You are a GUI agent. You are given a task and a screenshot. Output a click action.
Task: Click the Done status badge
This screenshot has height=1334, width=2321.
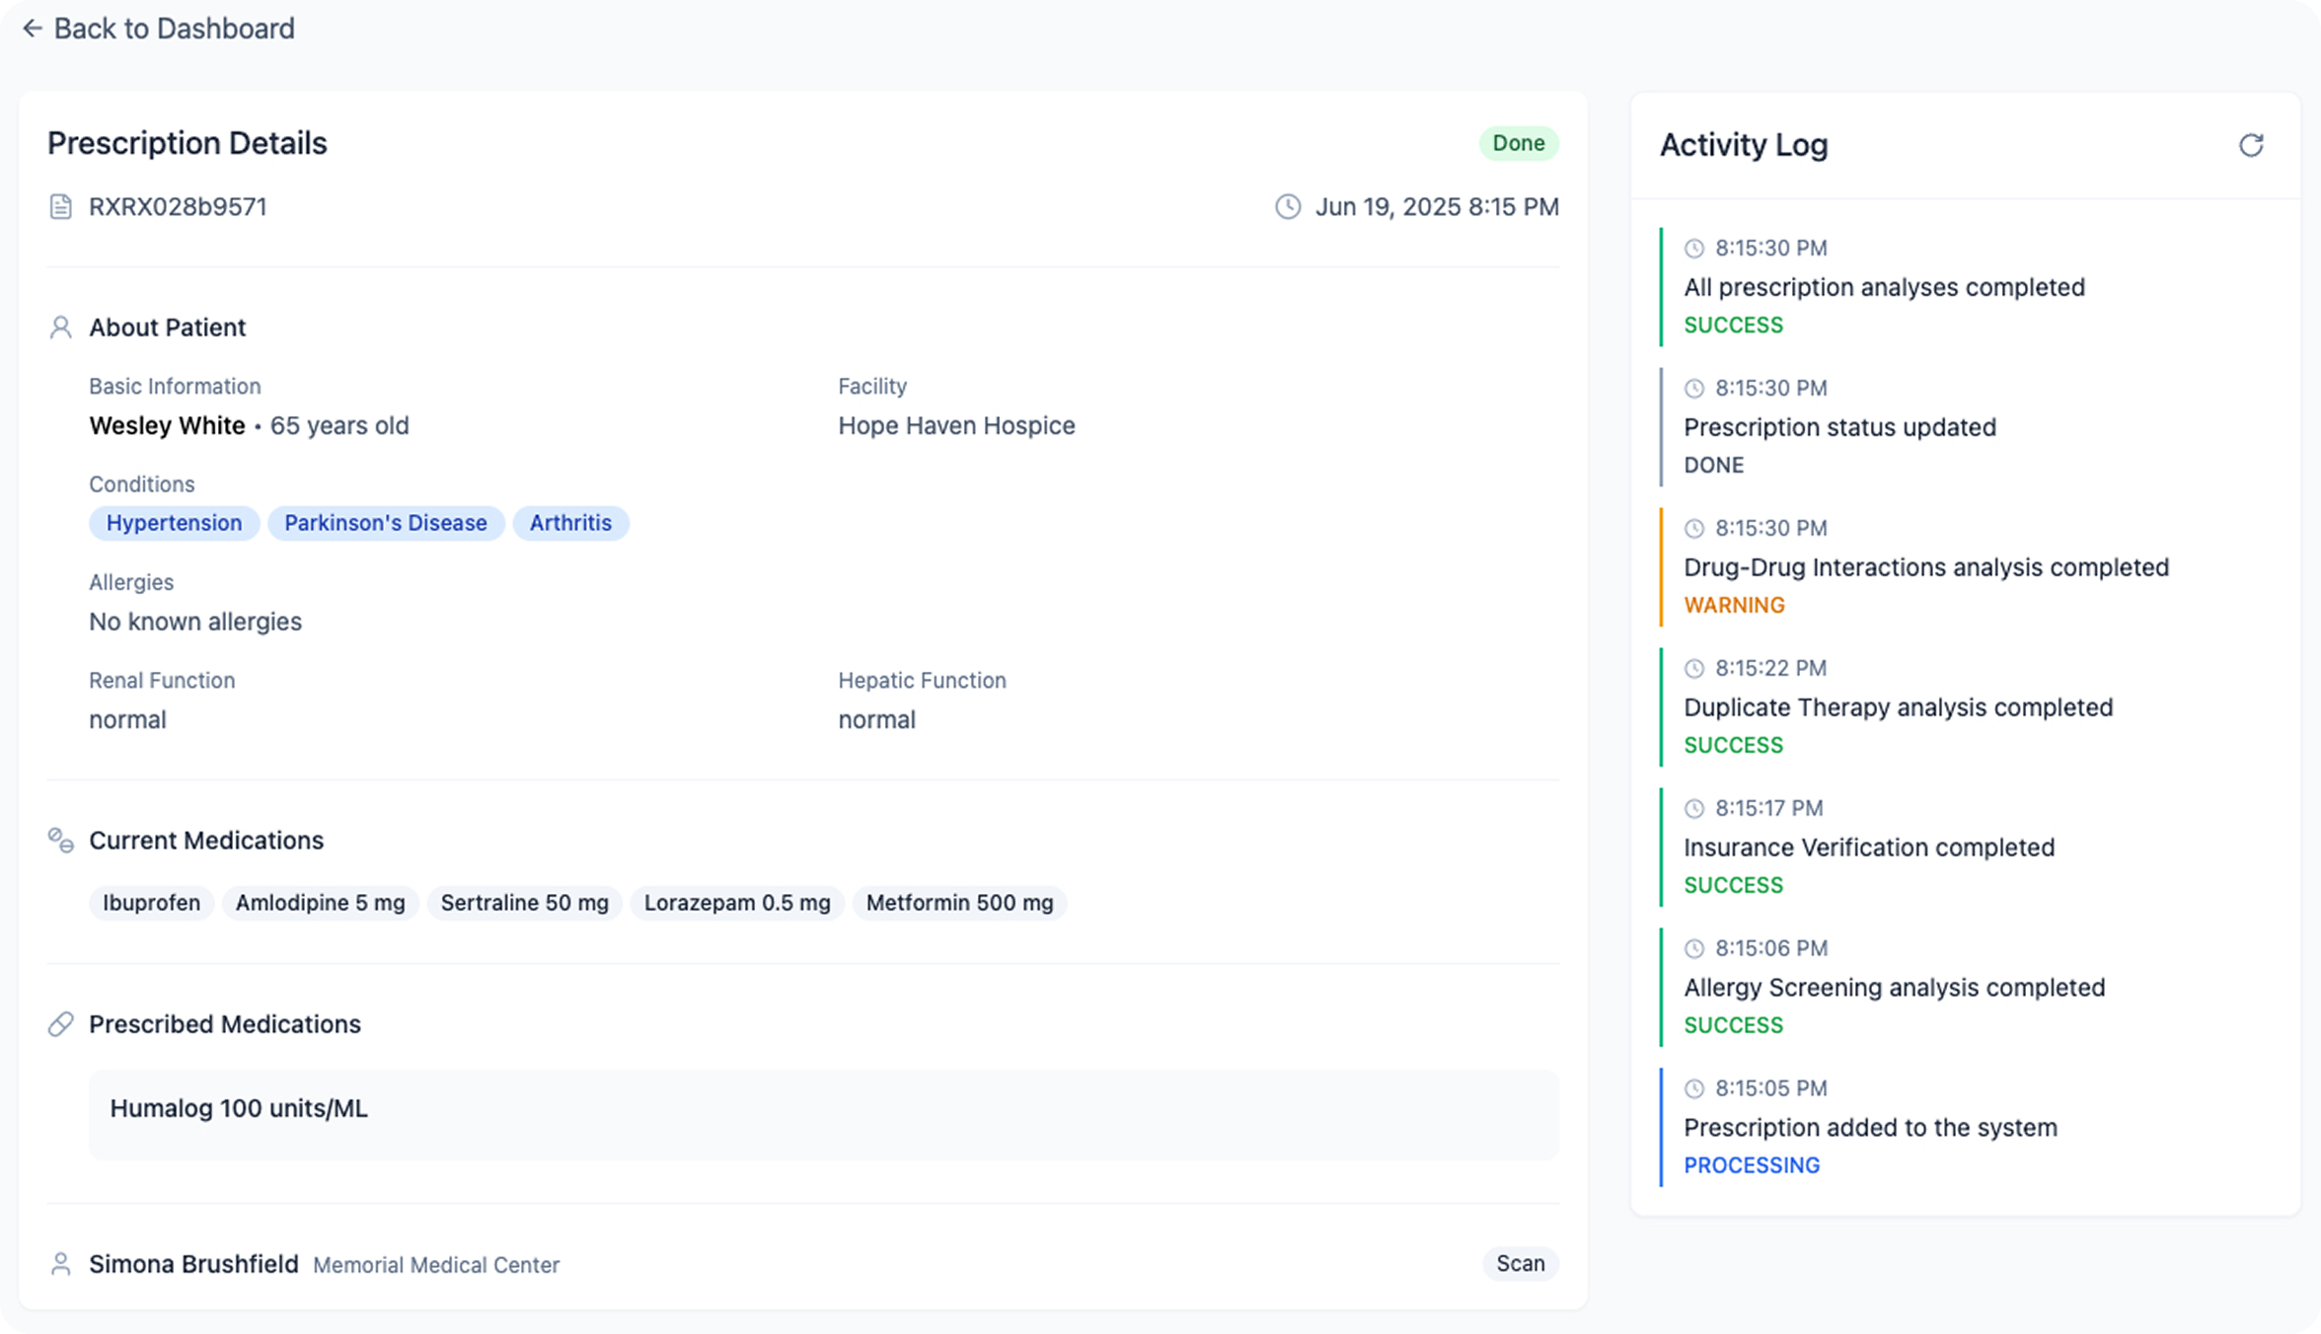tap(1518, 143)
